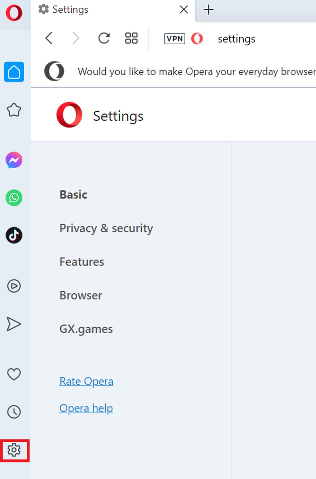Open the VPN badge panel

pyautogui.click(x=174, y=39)
